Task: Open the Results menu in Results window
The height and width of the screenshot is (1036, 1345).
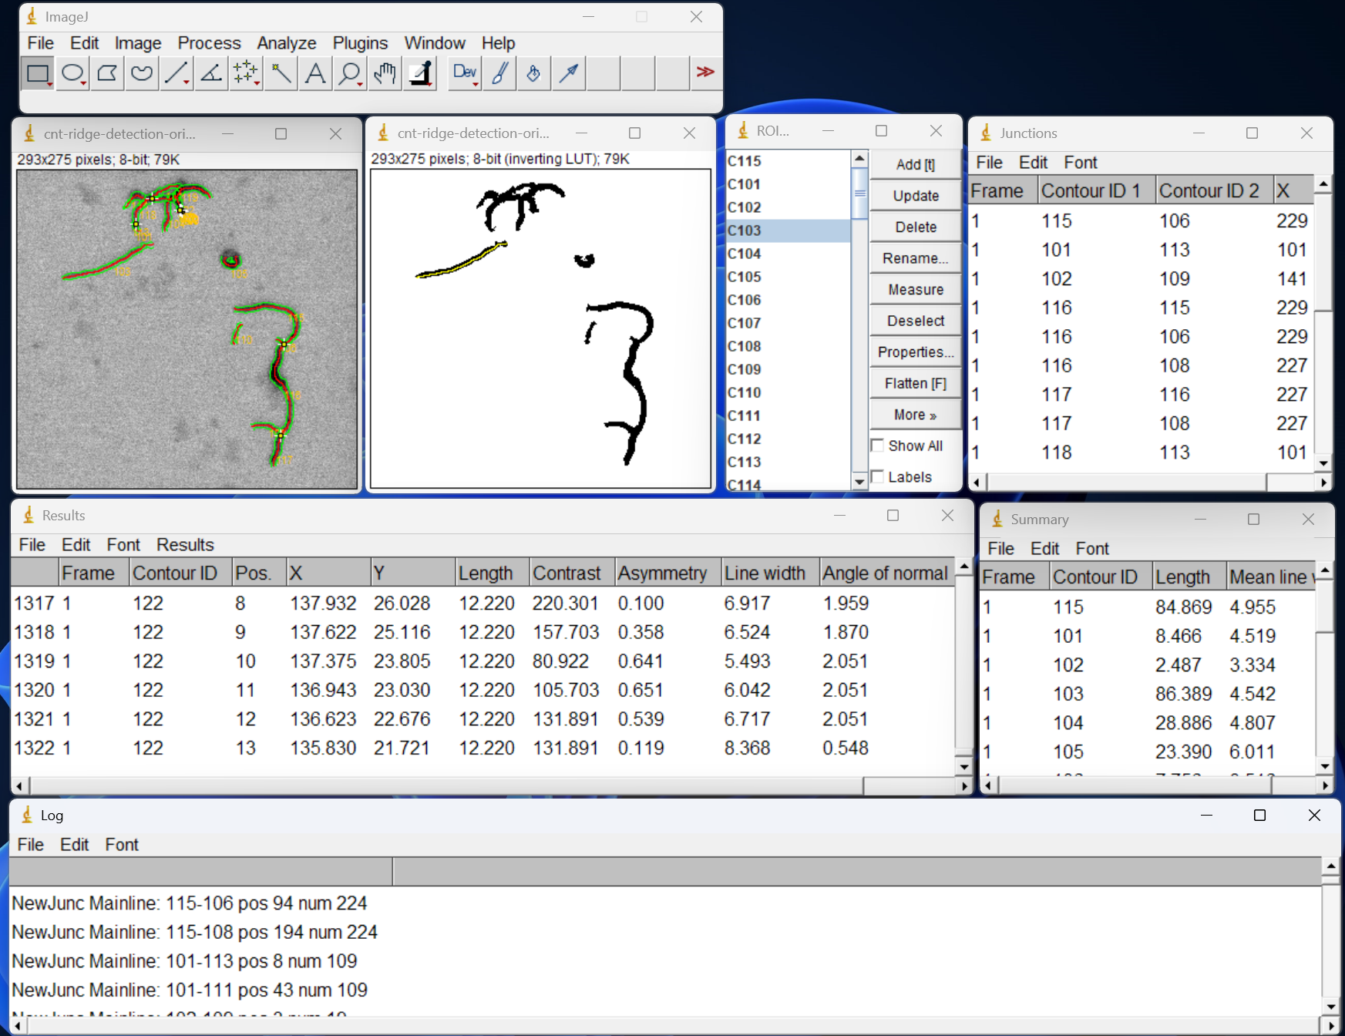Action: 185,545
